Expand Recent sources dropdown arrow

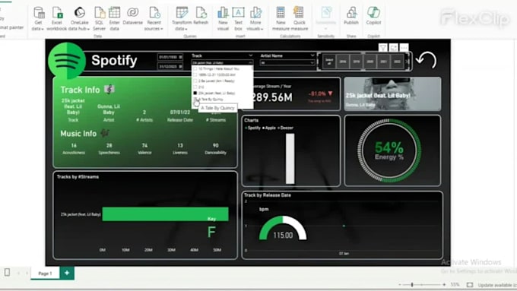pos(162,29)
